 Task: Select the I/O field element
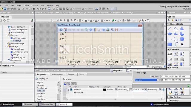[x=170, y=54]
